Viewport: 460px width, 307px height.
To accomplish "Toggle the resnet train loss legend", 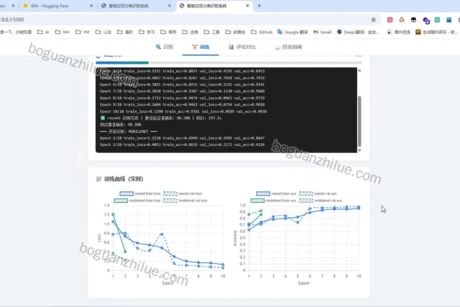I will [140, 194].
